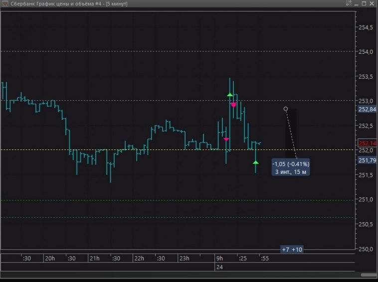
Task: Minimize the Сбербанк chart window
Action: pyautogui.click(x=355, y=3)
